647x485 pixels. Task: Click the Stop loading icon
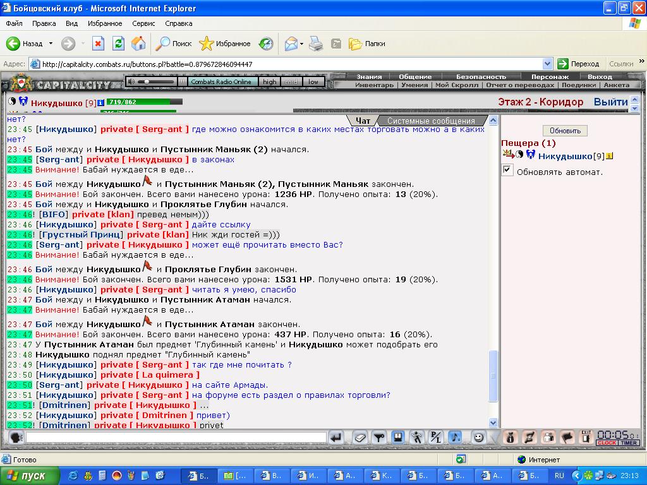coord(98,44)
